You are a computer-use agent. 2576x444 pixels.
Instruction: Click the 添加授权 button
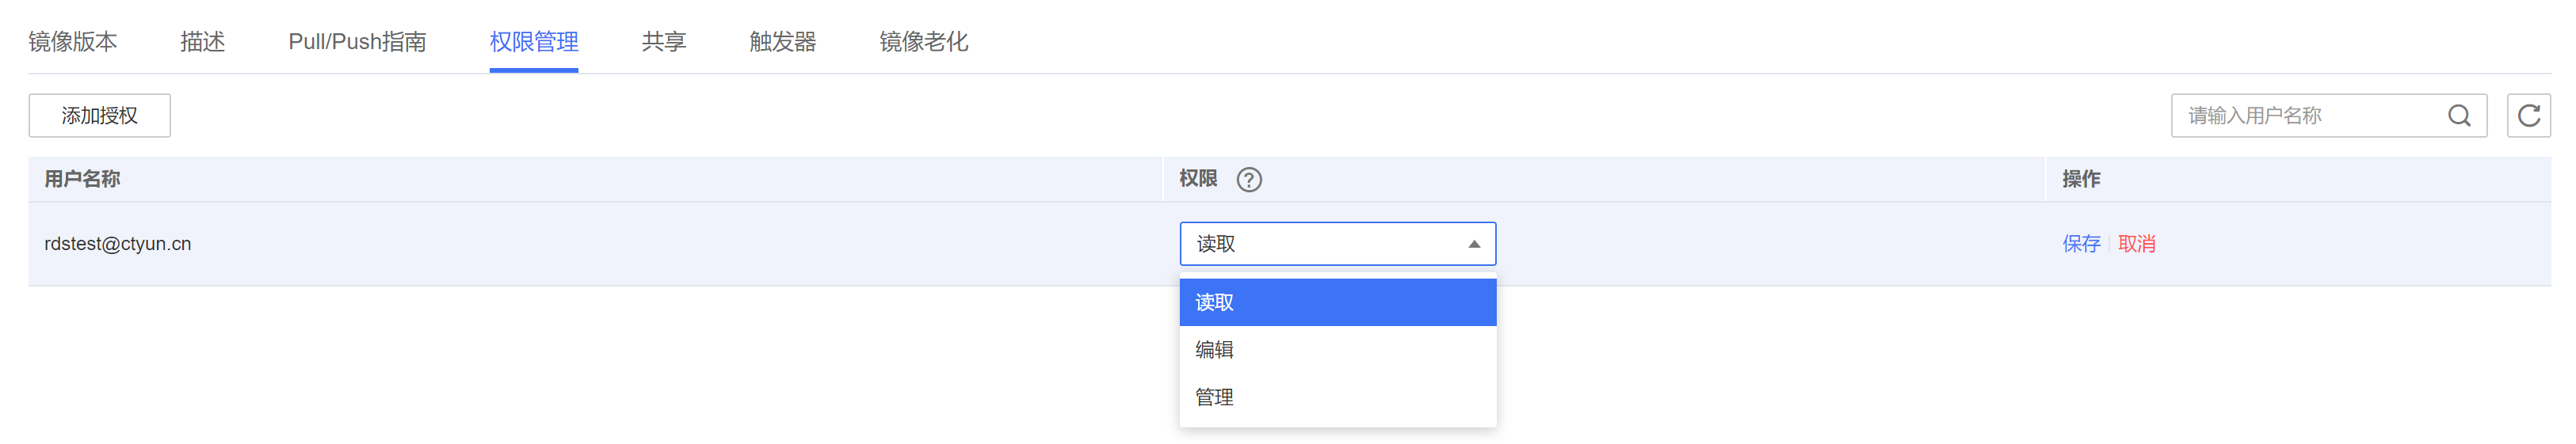[x=99, y=116]
